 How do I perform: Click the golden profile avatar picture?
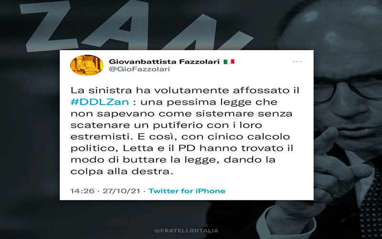coord(87,65)
